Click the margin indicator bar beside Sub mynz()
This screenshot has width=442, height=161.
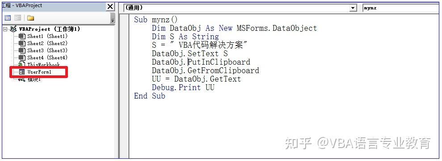click(x=124, y=20)
